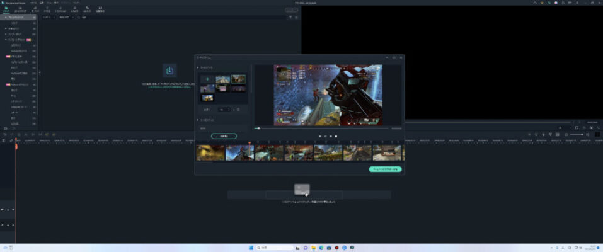The width and height of the screenshot is (603, 252).
Task: Click the stop control in dialog
Action: [336, 136]
